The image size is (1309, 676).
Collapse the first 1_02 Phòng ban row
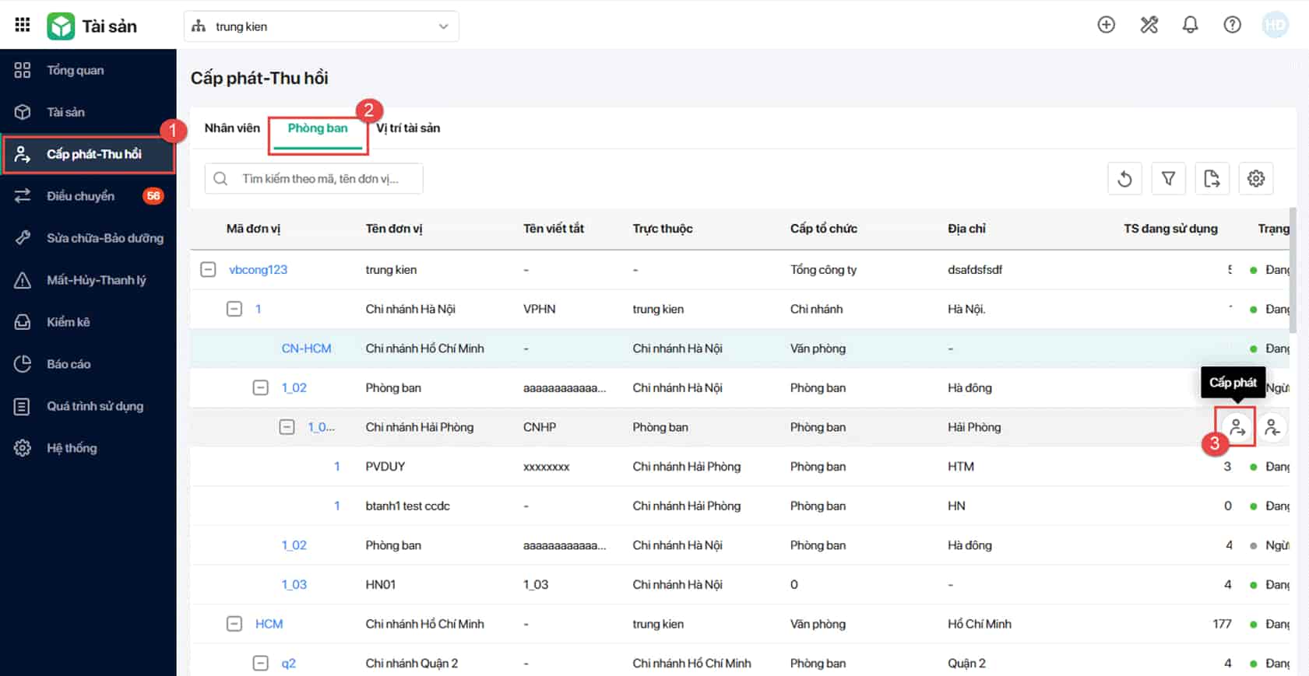click(x=261, y=387)
